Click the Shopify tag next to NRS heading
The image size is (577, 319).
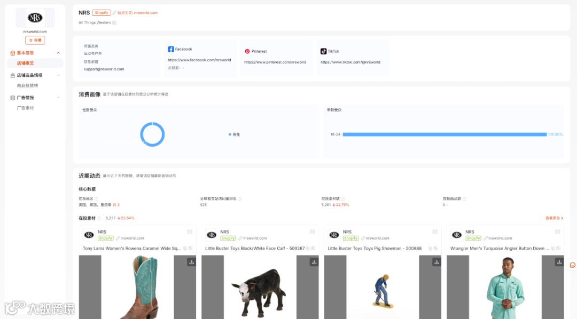102,13
